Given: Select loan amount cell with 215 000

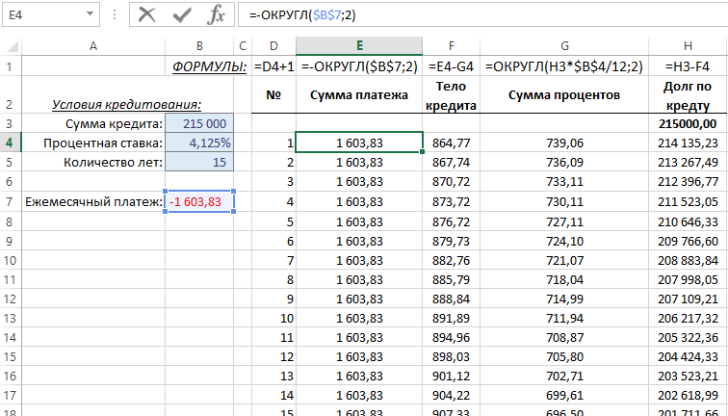Looking at the screenshot, I should coord(198,123).
